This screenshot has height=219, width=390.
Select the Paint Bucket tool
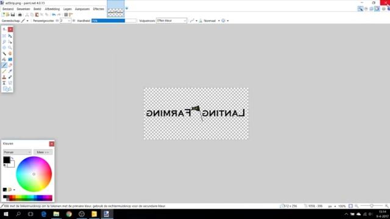tap(4, 60)
